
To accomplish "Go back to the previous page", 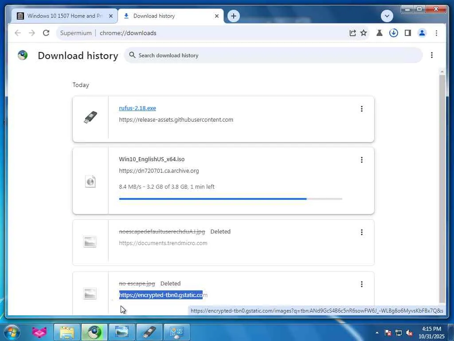I will tap(18, 33).
